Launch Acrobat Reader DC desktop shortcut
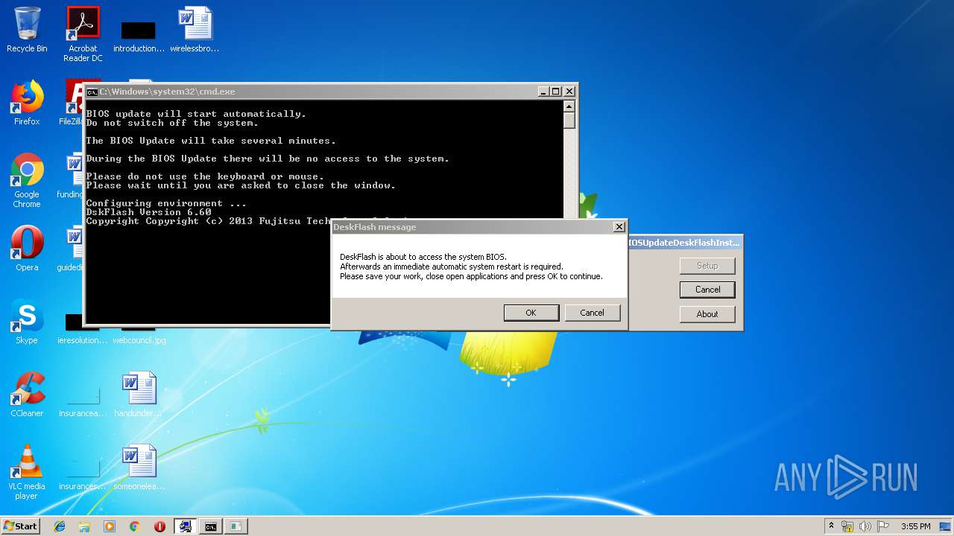Image resolution: width=954 pixels, height=536 pixels. tap(83, 34)
